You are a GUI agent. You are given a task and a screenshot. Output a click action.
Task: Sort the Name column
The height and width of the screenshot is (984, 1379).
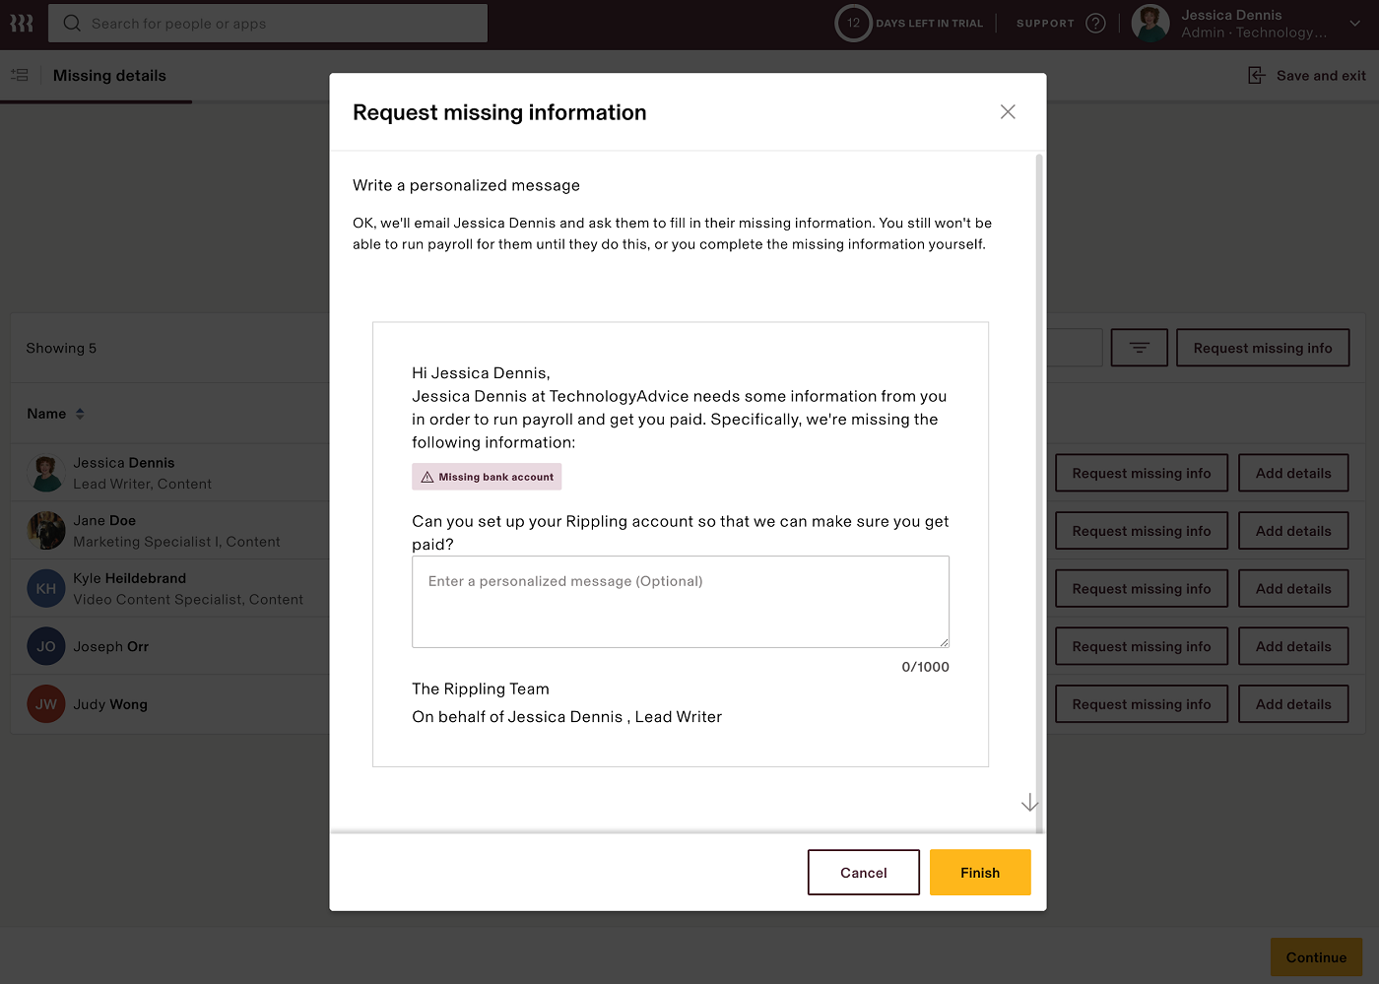coord(80,414)
